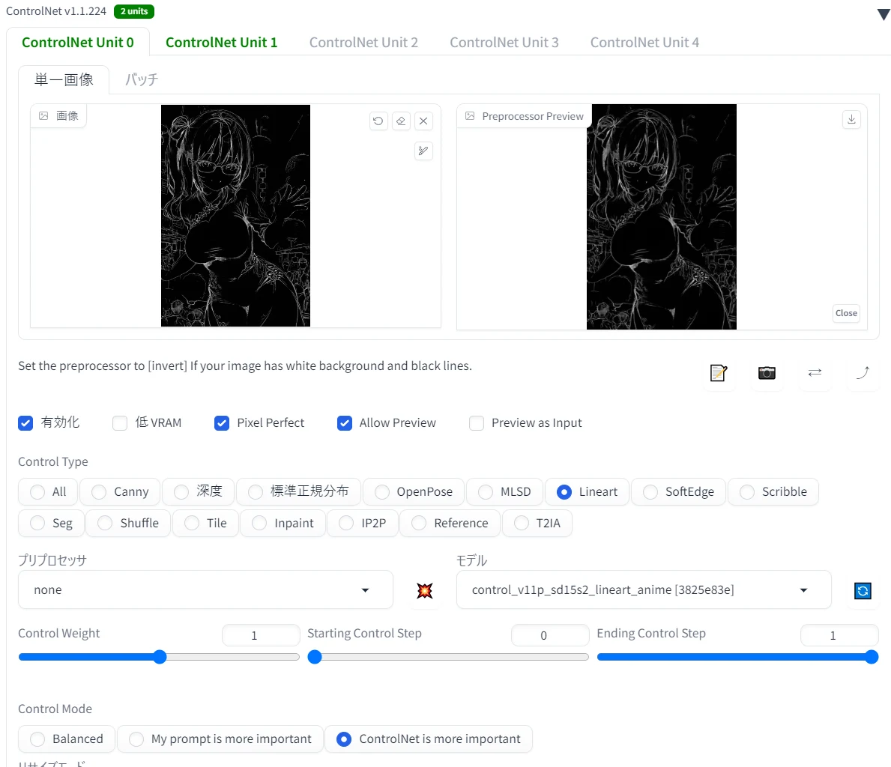Screen dimensions: 891x767
Task: Select the Scribble control type
Action: click(773, 492)
